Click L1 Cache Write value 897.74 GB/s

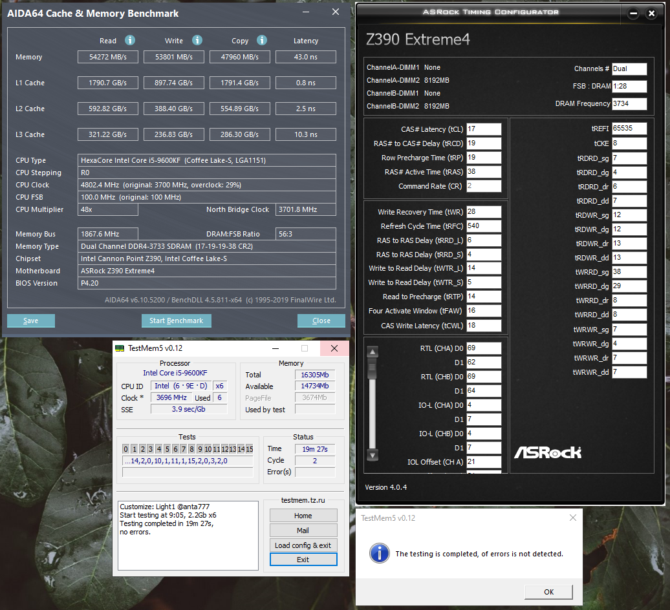point(173,83)
